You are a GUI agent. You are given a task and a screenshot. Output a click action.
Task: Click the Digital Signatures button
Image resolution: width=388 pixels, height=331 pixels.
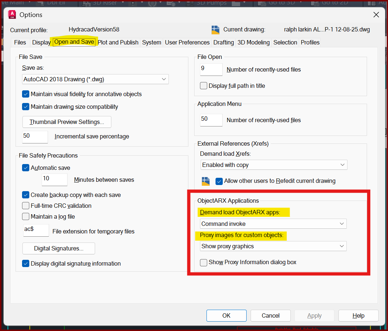(x=59, y=249)
